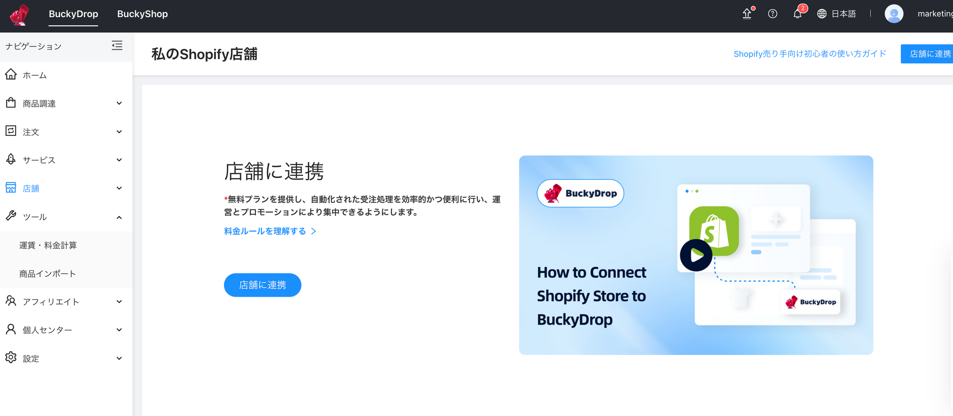Click the BuckyDrop card at the video's bottom
This screenshot has height=416, width=953.
tap(811, 302)
